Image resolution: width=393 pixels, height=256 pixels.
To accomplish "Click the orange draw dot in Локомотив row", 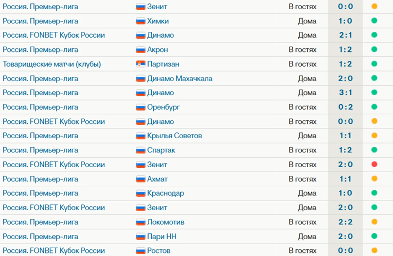I will (x=374, y=222).
